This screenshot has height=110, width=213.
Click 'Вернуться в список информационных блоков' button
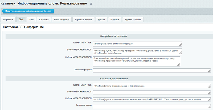pyautogui.click(x=28, y=11)
